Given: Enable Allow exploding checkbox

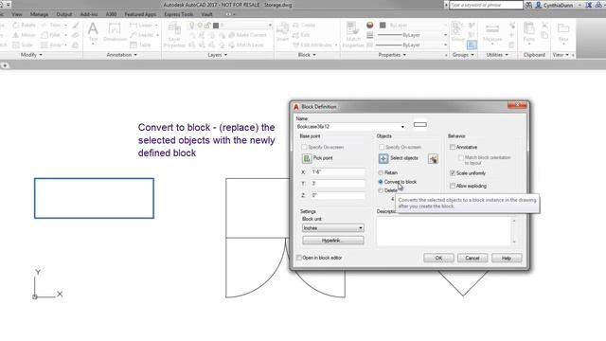Looking at the screenshot, I should (453, 186).
